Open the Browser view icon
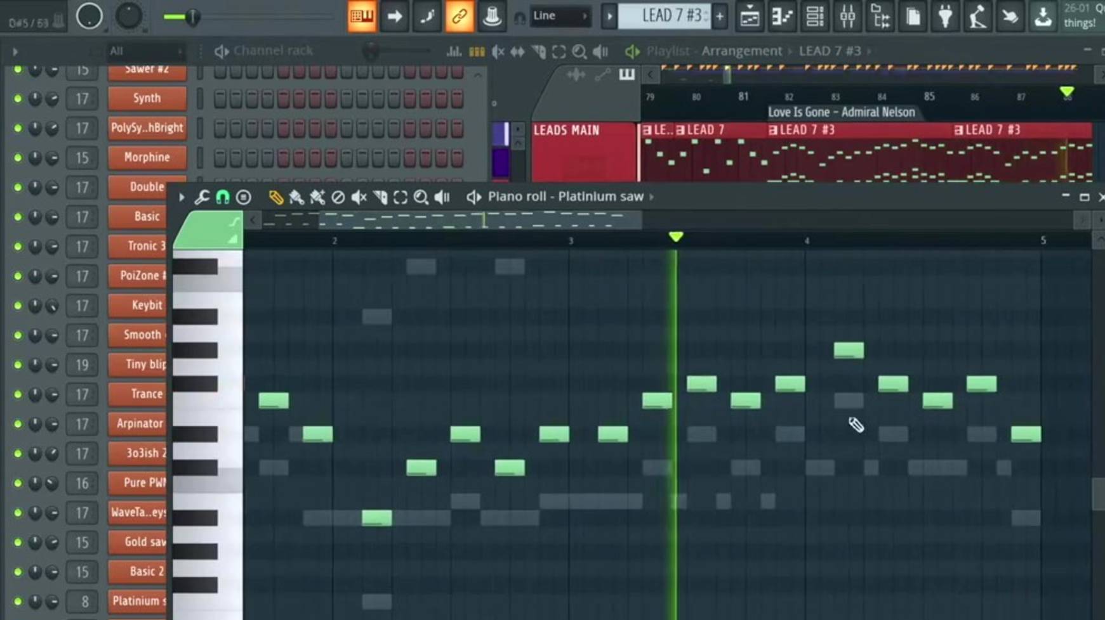The height and width of the screenshot is (620, 1105). 880,16
